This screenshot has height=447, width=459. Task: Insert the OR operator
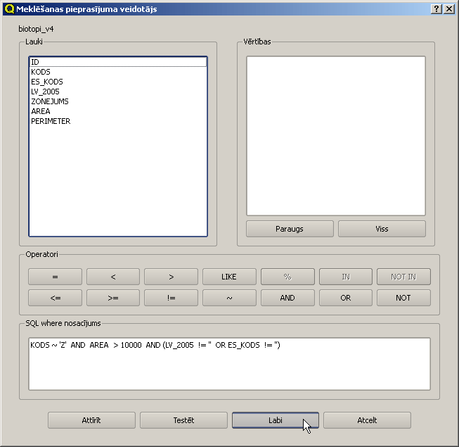click(x=346, y=298)
